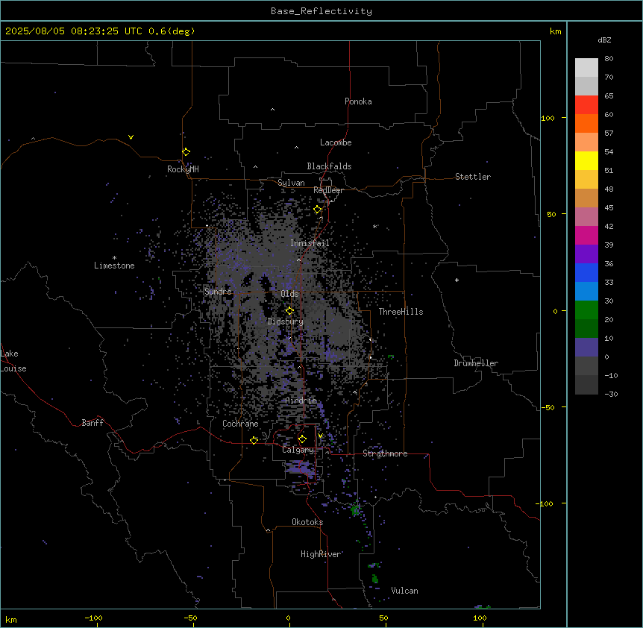Click the yellow diamond marker below Cochrane

tap(254, 440)
